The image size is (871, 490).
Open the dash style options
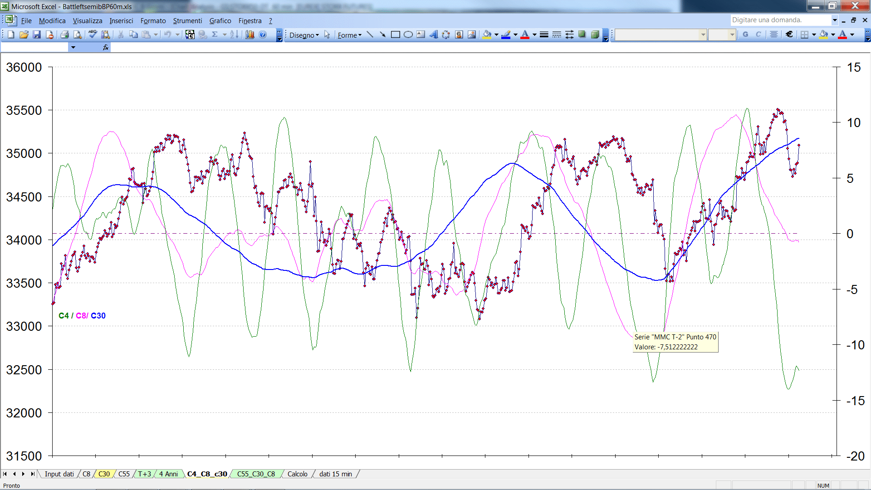click(557, 34)
